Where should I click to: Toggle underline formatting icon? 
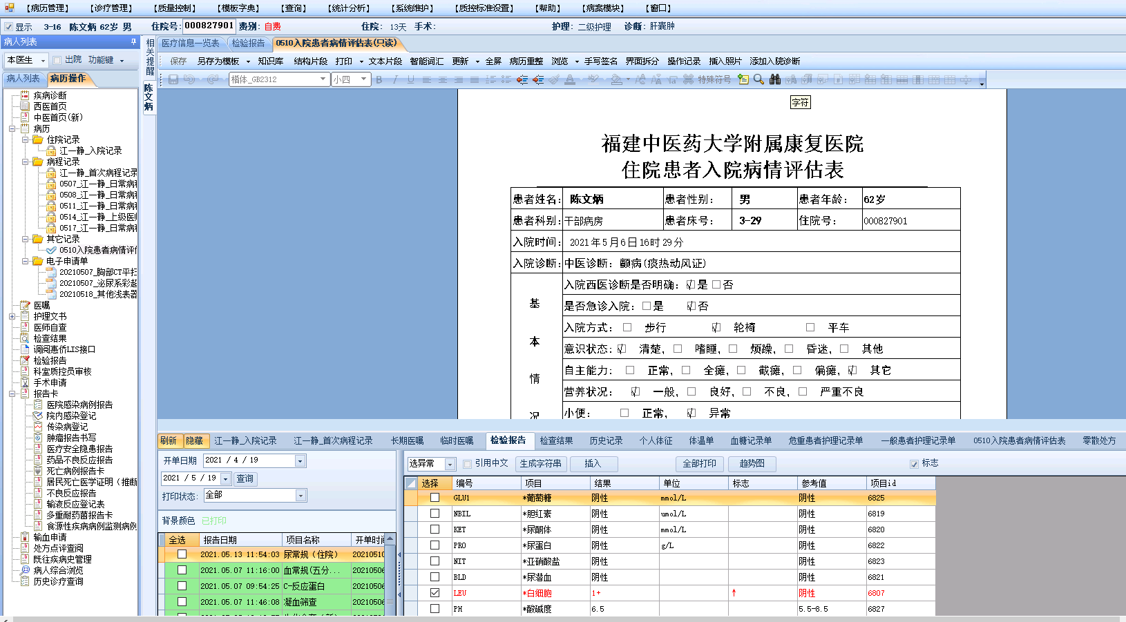tap(411, 79)
